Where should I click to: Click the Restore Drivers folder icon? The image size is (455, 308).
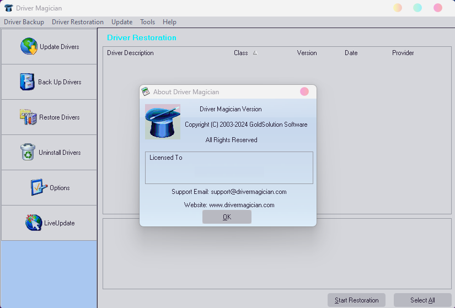click(x=28, y=117)
